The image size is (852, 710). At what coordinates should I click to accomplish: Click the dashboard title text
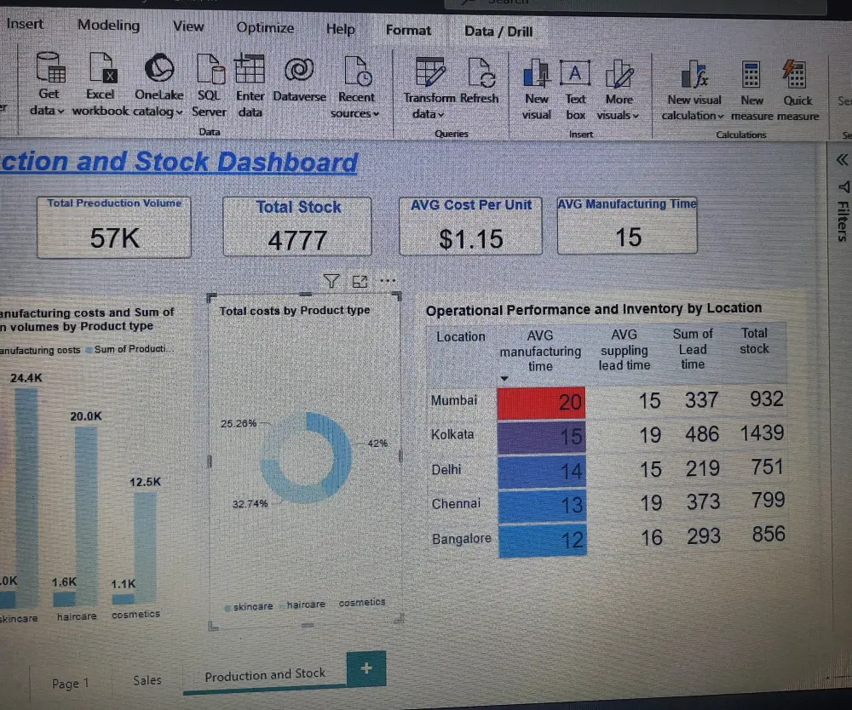(x=178, y=162)
